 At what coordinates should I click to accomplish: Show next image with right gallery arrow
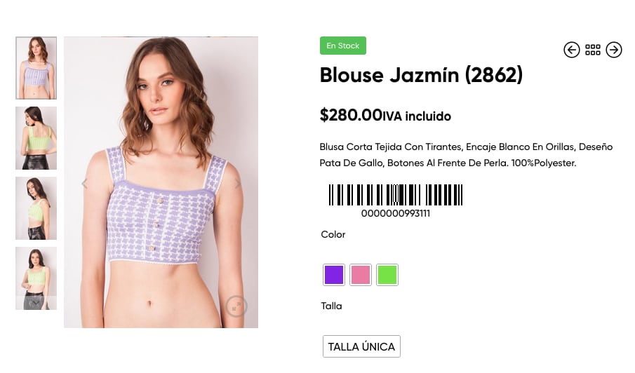(x=238, y=184)
